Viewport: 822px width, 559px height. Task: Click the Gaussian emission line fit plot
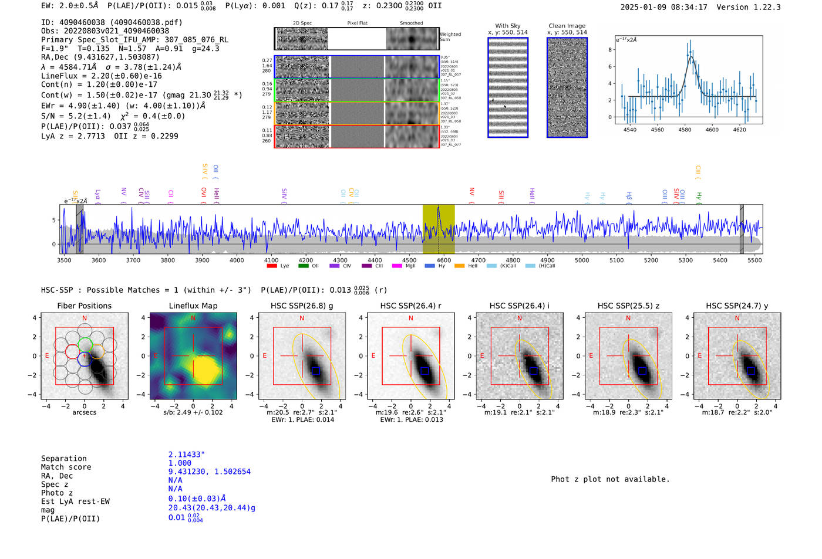click(688, 80)
